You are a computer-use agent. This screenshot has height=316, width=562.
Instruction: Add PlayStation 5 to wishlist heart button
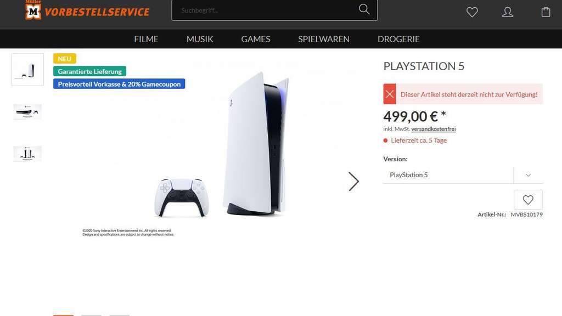528,200
